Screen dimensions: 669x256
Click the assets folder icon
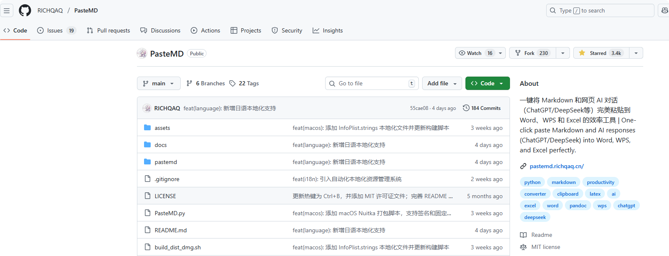point(147,127)
